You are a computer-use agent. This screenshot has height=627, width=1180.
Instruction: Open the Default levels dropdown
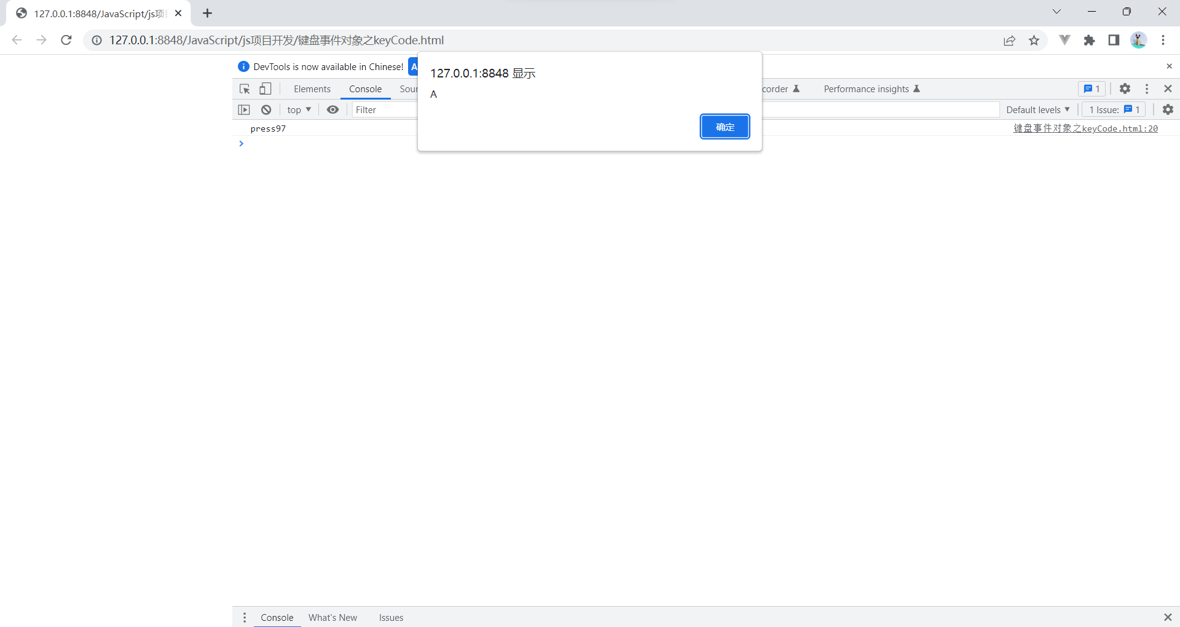[x=1037, y=109]
